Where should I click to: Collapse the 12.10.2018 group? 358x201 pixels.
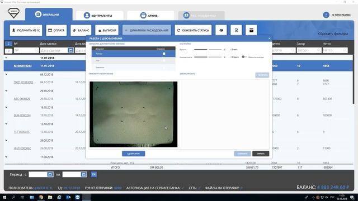point(6,124)
